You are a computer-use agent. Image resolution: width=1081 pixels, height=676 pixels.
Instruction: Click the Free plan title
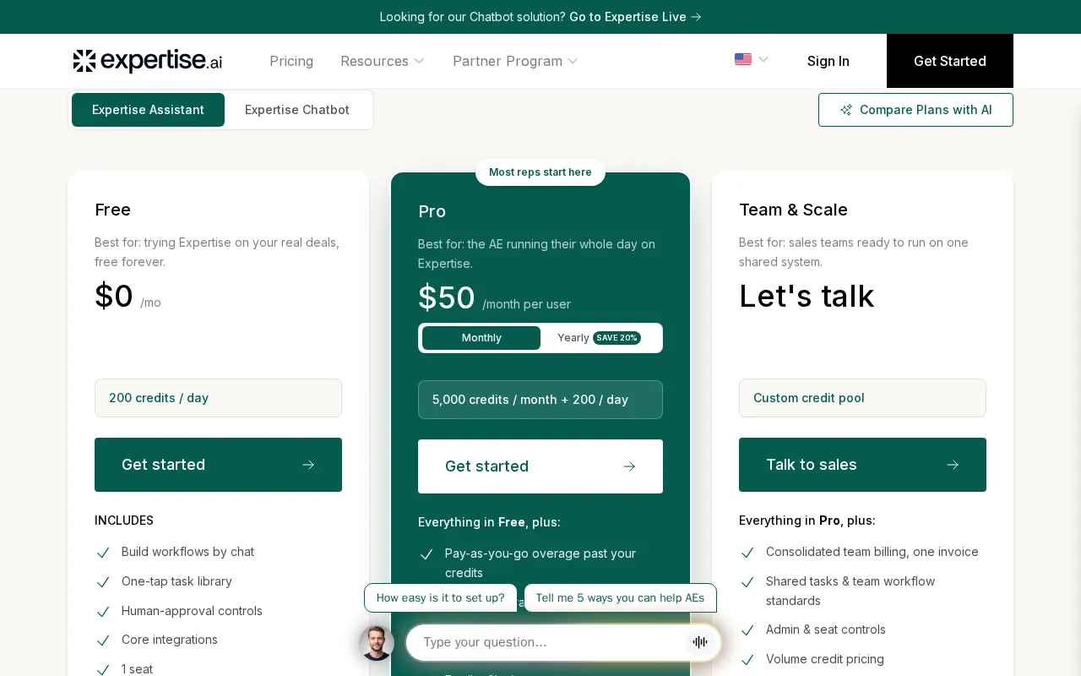(112, 210)
